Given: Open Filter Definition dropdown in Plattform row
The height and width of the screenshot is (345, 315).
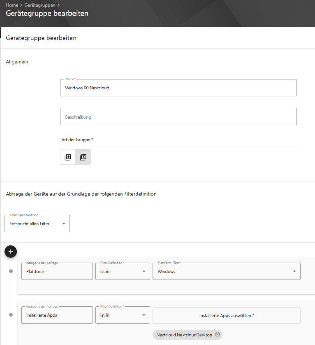Looking at the screenshot, I should 123,271.
